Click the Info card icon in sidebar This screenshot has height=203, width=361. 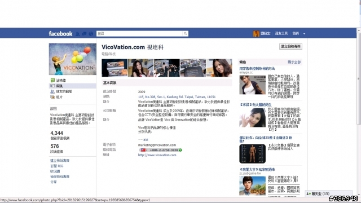tap(52, 86)
